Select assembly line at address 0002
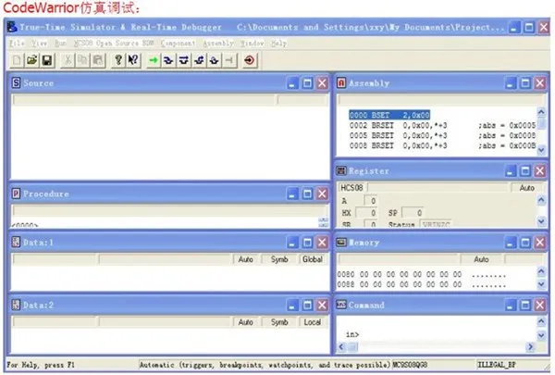555x375 pixels. pyautogui.click(x=442, y=125)
